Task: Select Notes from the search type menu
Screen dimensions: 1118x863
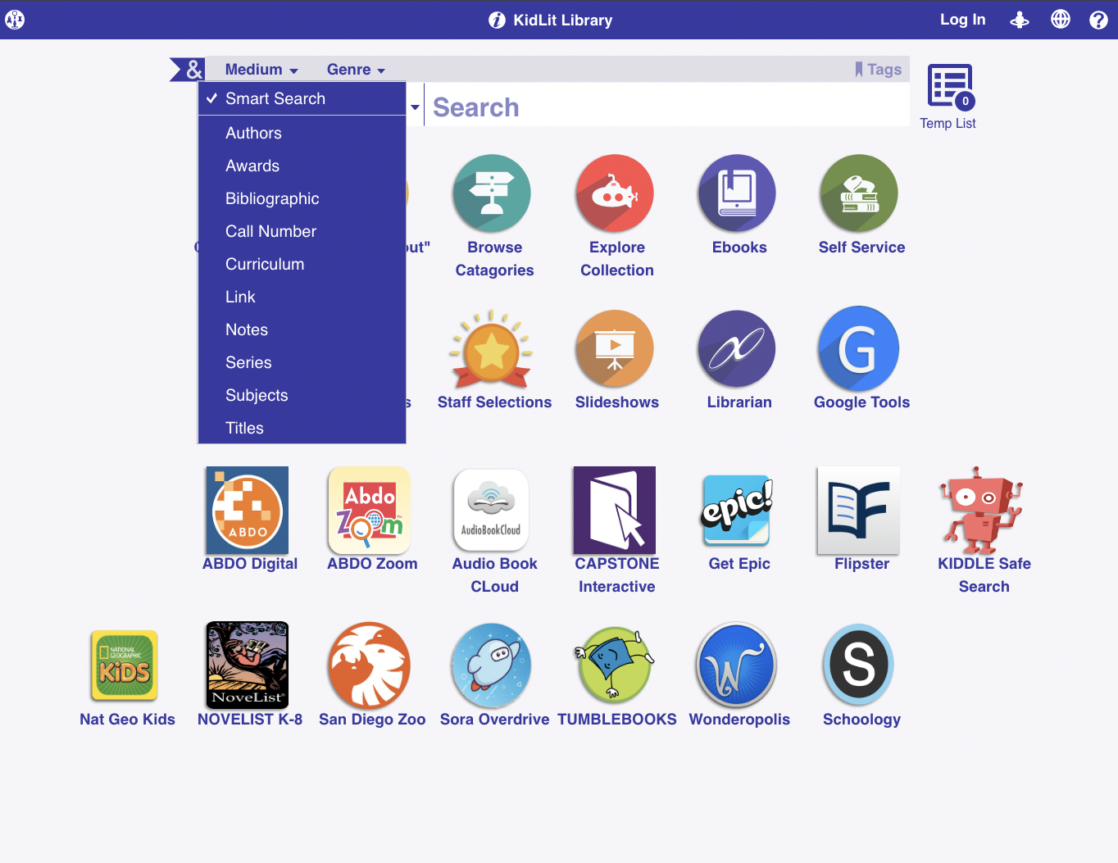Action: (302, 329)
